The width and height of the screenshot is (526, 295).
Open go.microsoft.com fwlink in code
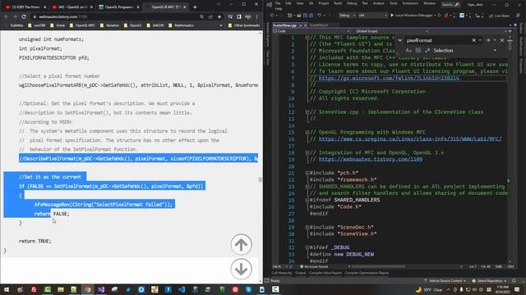(x=389, y=78)
